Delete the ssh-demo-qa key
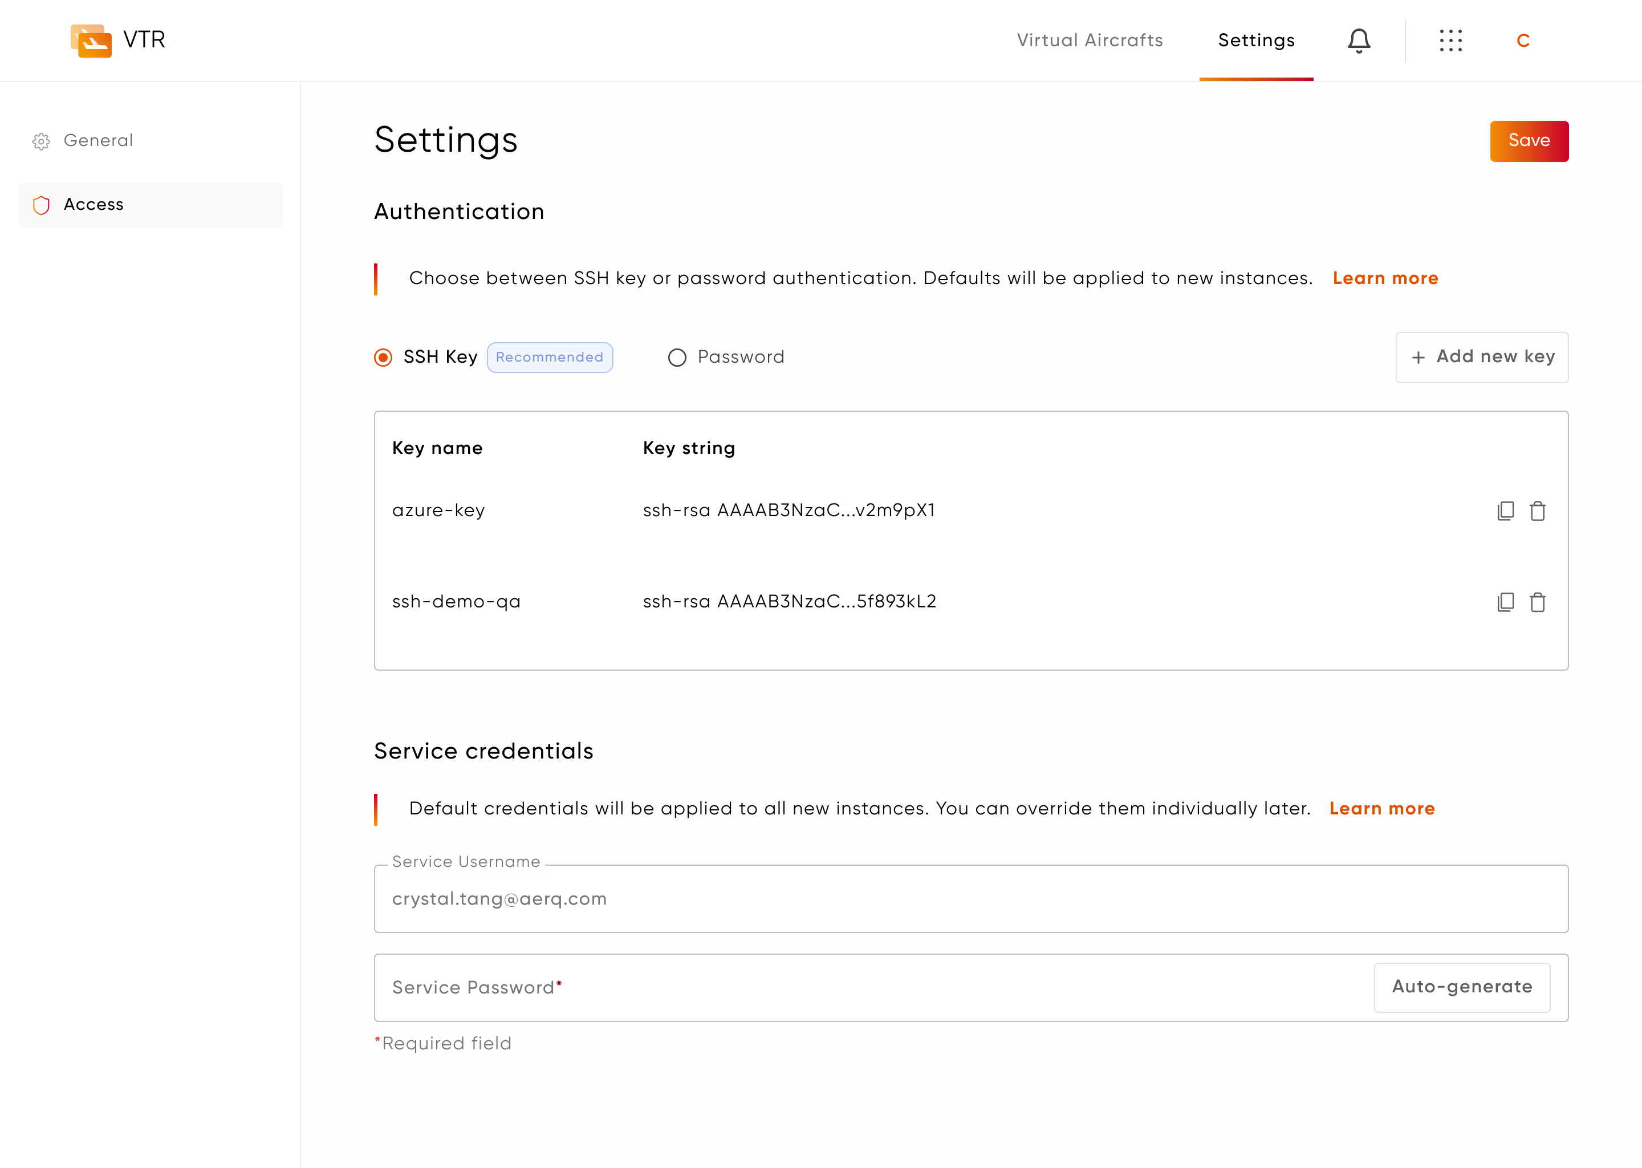This screenshot has height=1168, width=1642. [x=1537, y=602]
